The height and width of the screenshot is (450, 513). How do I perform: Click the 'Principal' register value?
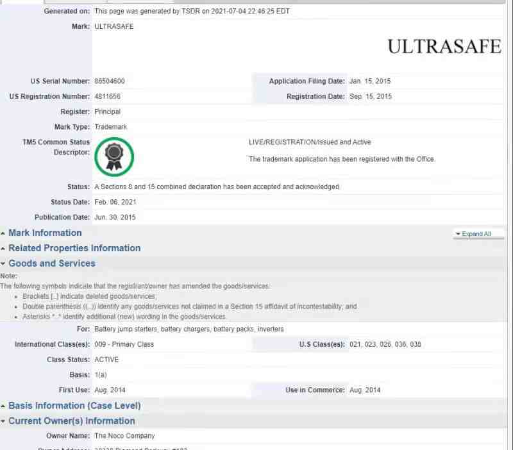click(107, 112)
